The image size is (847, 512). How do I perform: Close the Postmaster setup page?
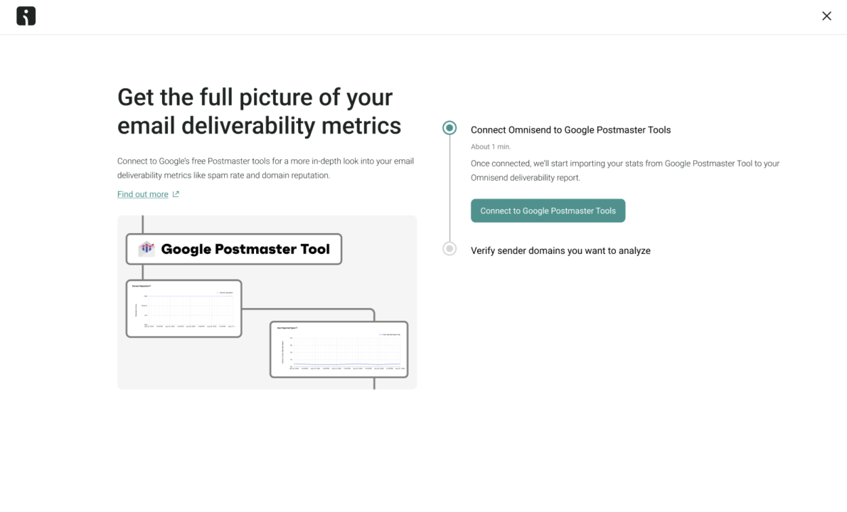click(826, 16)
